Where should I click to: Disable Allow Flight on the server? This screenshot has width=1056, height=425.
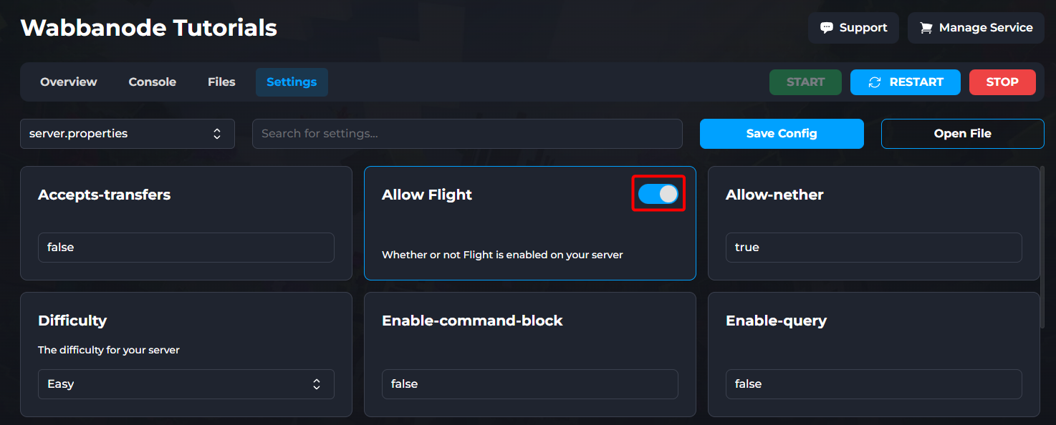[658, 193]
